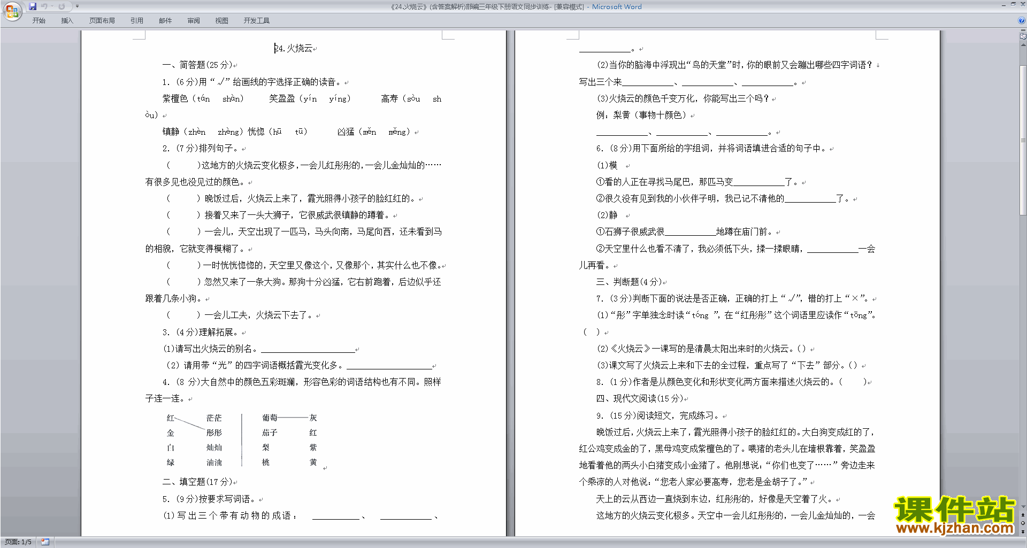1027x548 pixels.
Task: Click the heading 三、判断题(4分)
Action: (x=629, y=282)
